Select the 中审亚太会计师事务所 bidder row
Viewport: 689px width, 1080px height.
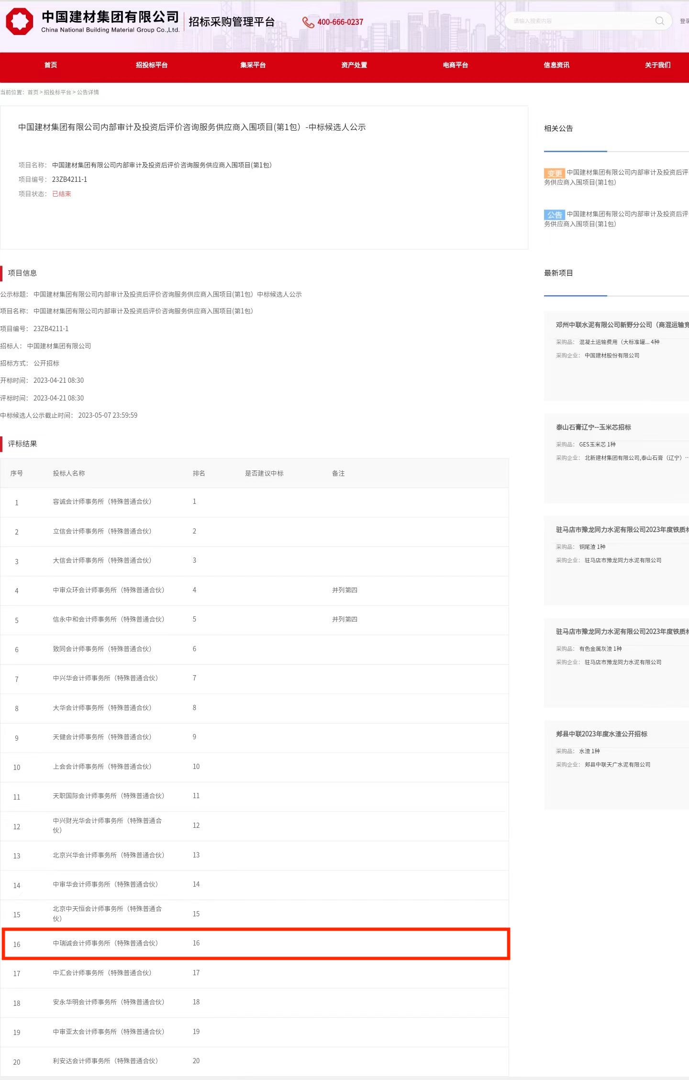(x=255, y=1032)
